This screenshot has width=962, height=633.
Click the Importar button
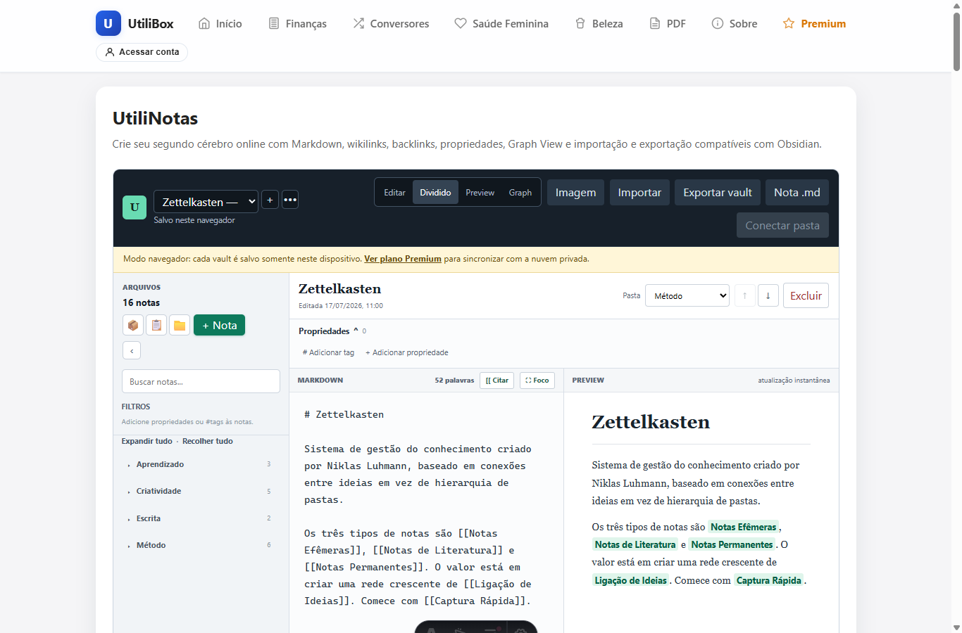coord(639,193)
